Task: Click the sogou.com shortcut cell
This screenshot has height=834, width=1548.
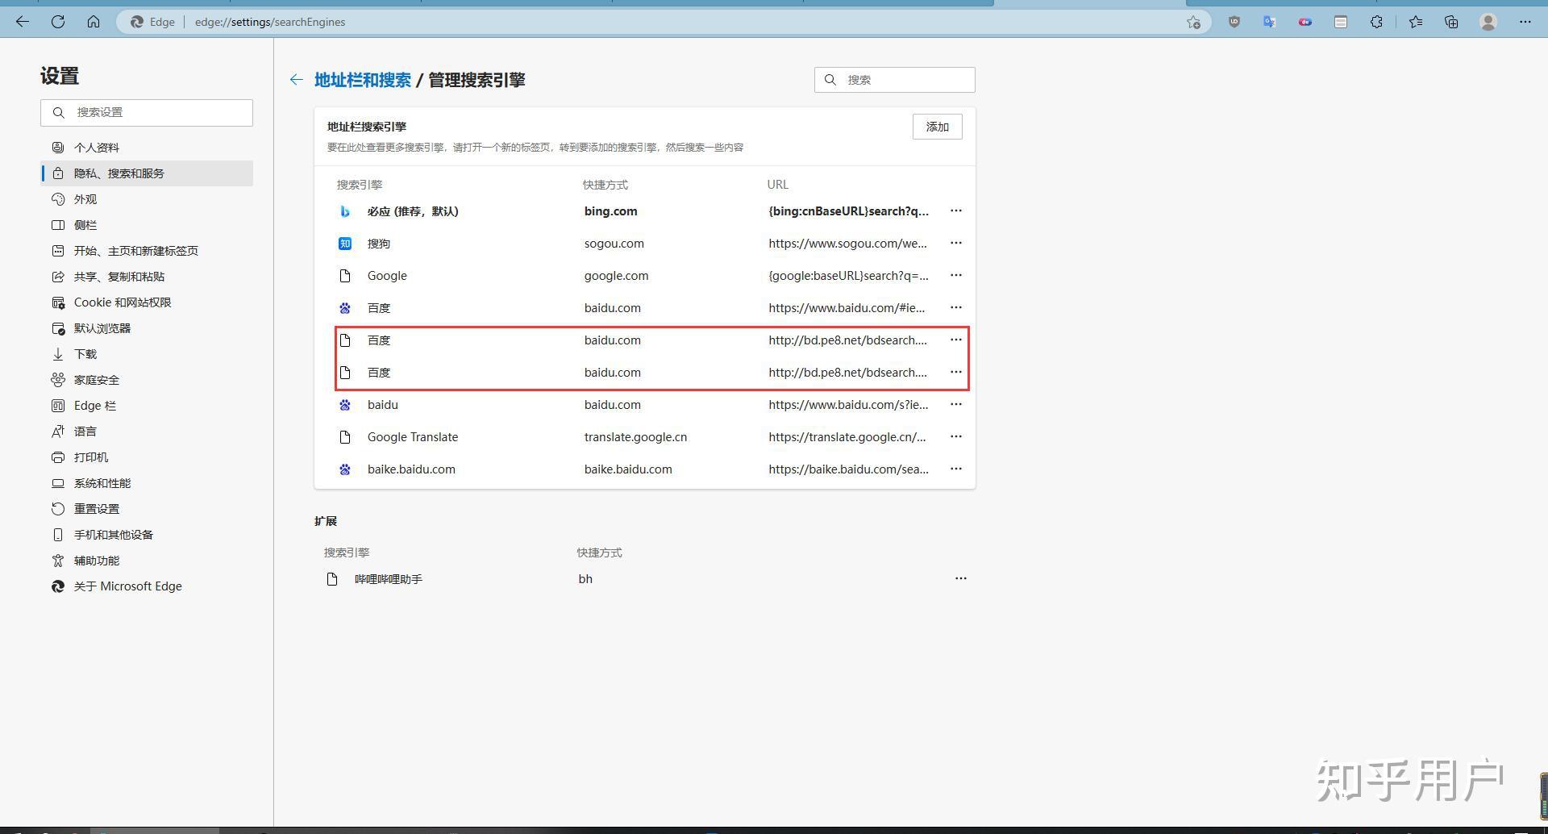Action: point(614,244)
